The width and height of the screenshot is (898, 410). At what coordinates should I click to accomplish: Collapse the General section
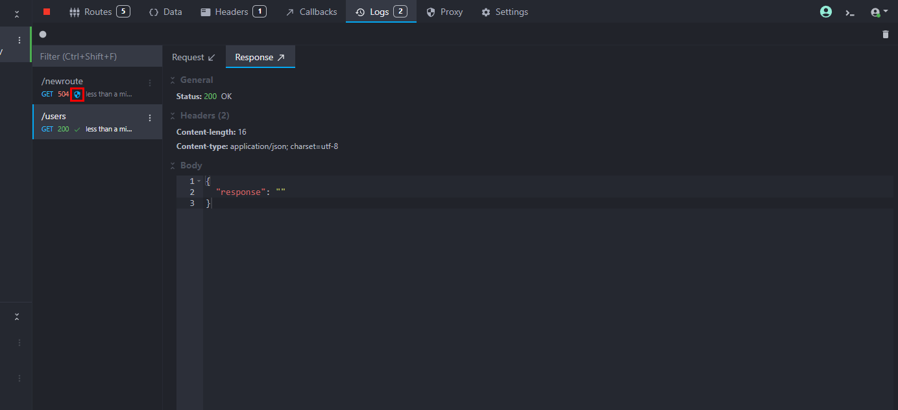(173, 80)
